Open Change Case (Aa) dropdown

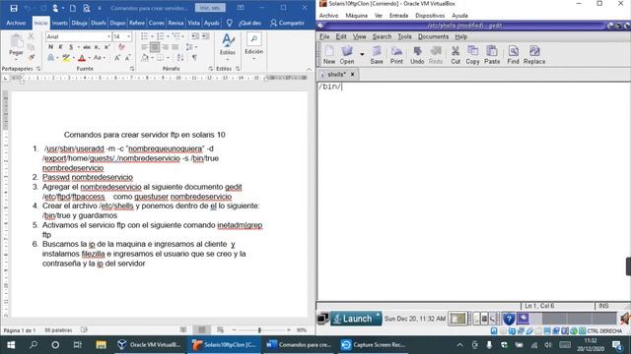99,58
